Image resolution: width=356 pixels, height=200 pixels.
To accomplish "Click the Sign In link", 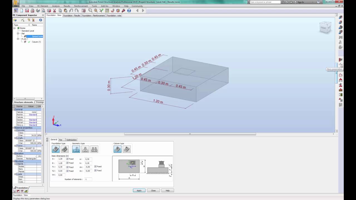I will 300,2.
